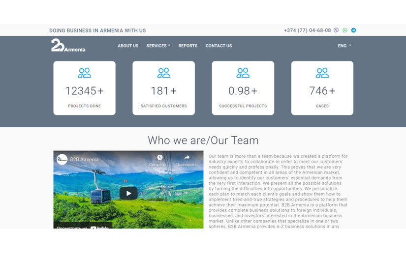Click the 12345+ projects counter
Screen dimensions: 406x258
click(x=85, y=91)
